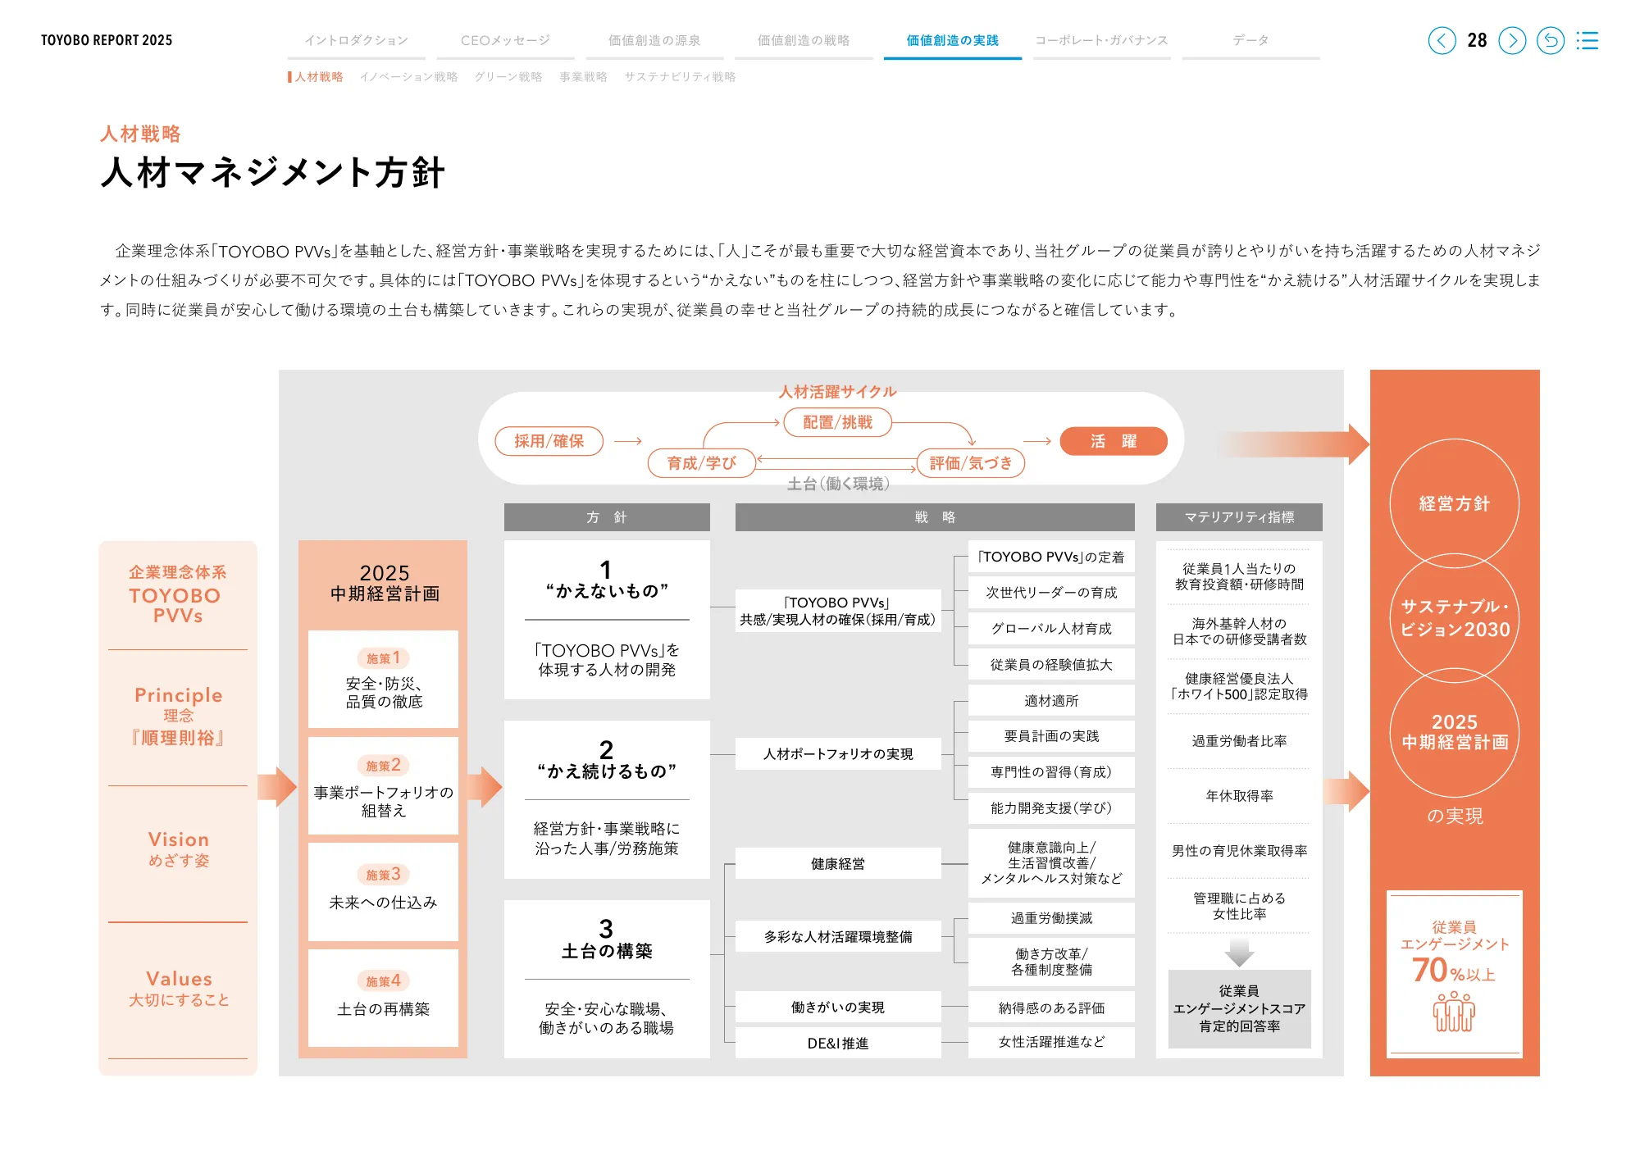Image resolution: width=1640 pixels, height=1160 pixels.
Task: Switch to the CEOメッセージ tab
Action: tap(505, 40)
